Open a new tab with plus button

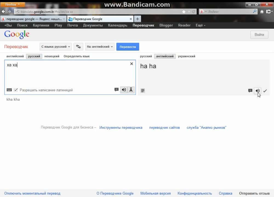[x=138, y=19]
